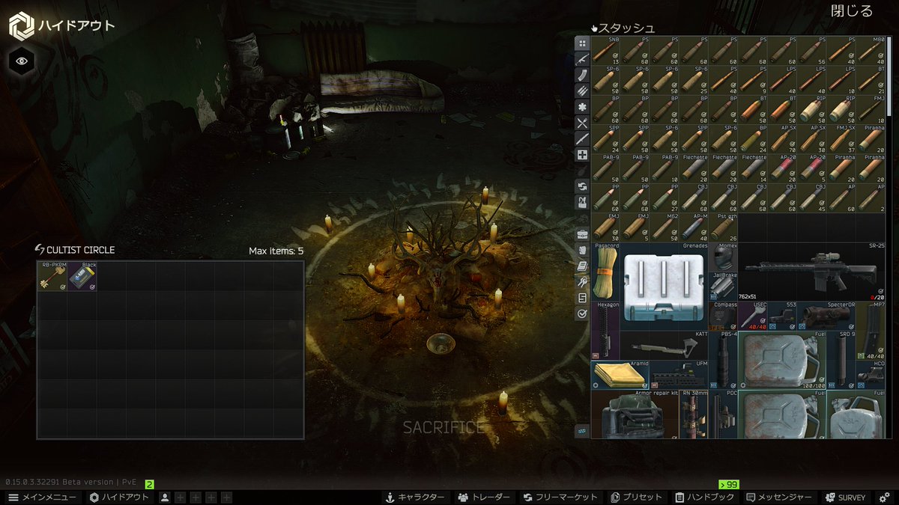This screenshot has width=899, height=505.
Task: Open the settings gears icon in the bottom bar
Action: pos(884,498)
